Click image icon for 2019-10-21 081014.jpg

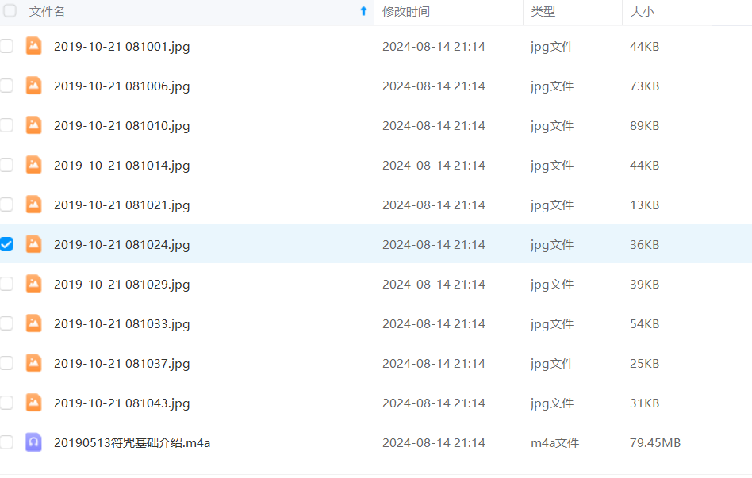click(33, 165)
